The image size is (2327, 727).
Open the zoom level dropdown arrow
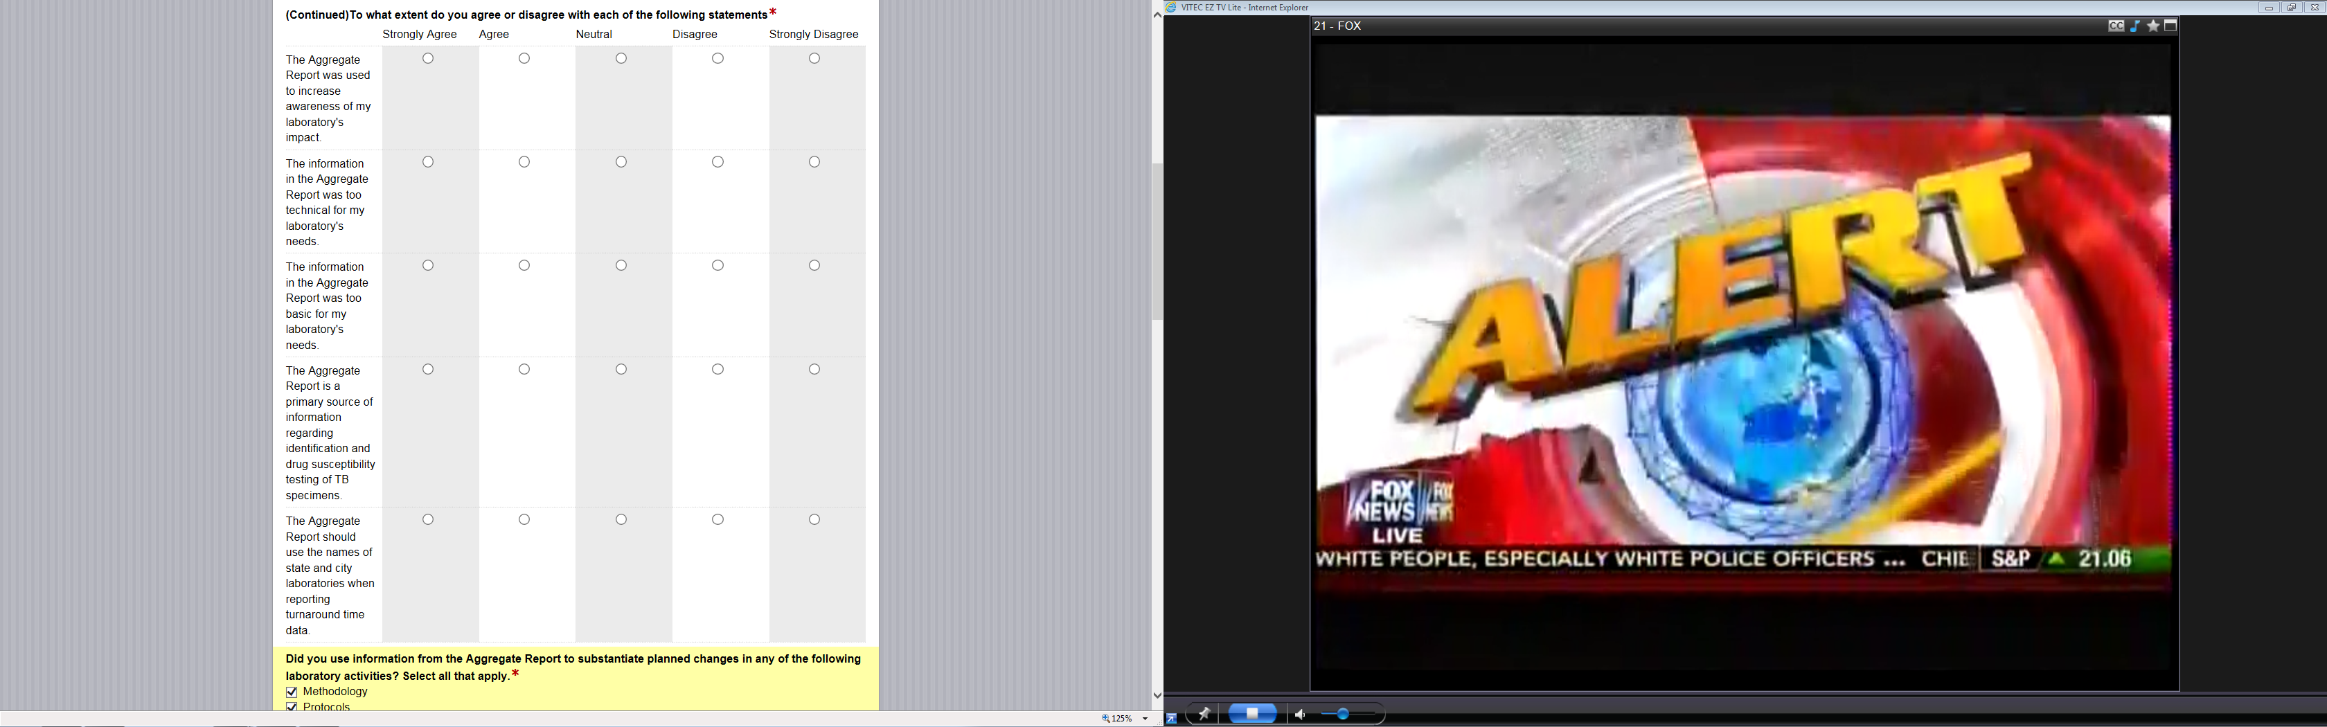pos(1145,719)
